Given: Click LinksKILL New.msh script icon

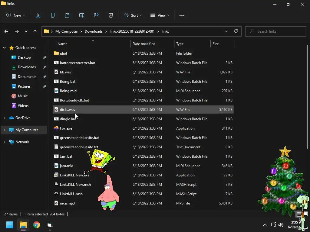Looking at the screenshot, I should [56, 184].
